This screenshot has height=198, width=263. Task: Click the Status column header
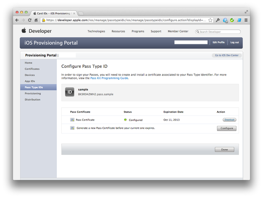pos(127,112)
